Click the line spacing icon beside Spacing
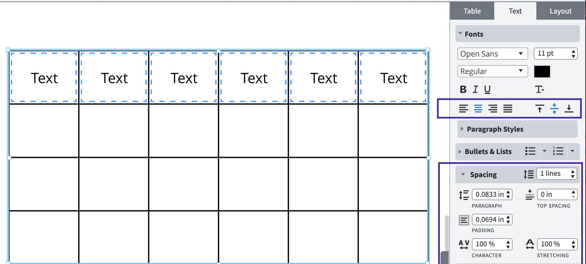586x264 pixels. tap(528, 174)
